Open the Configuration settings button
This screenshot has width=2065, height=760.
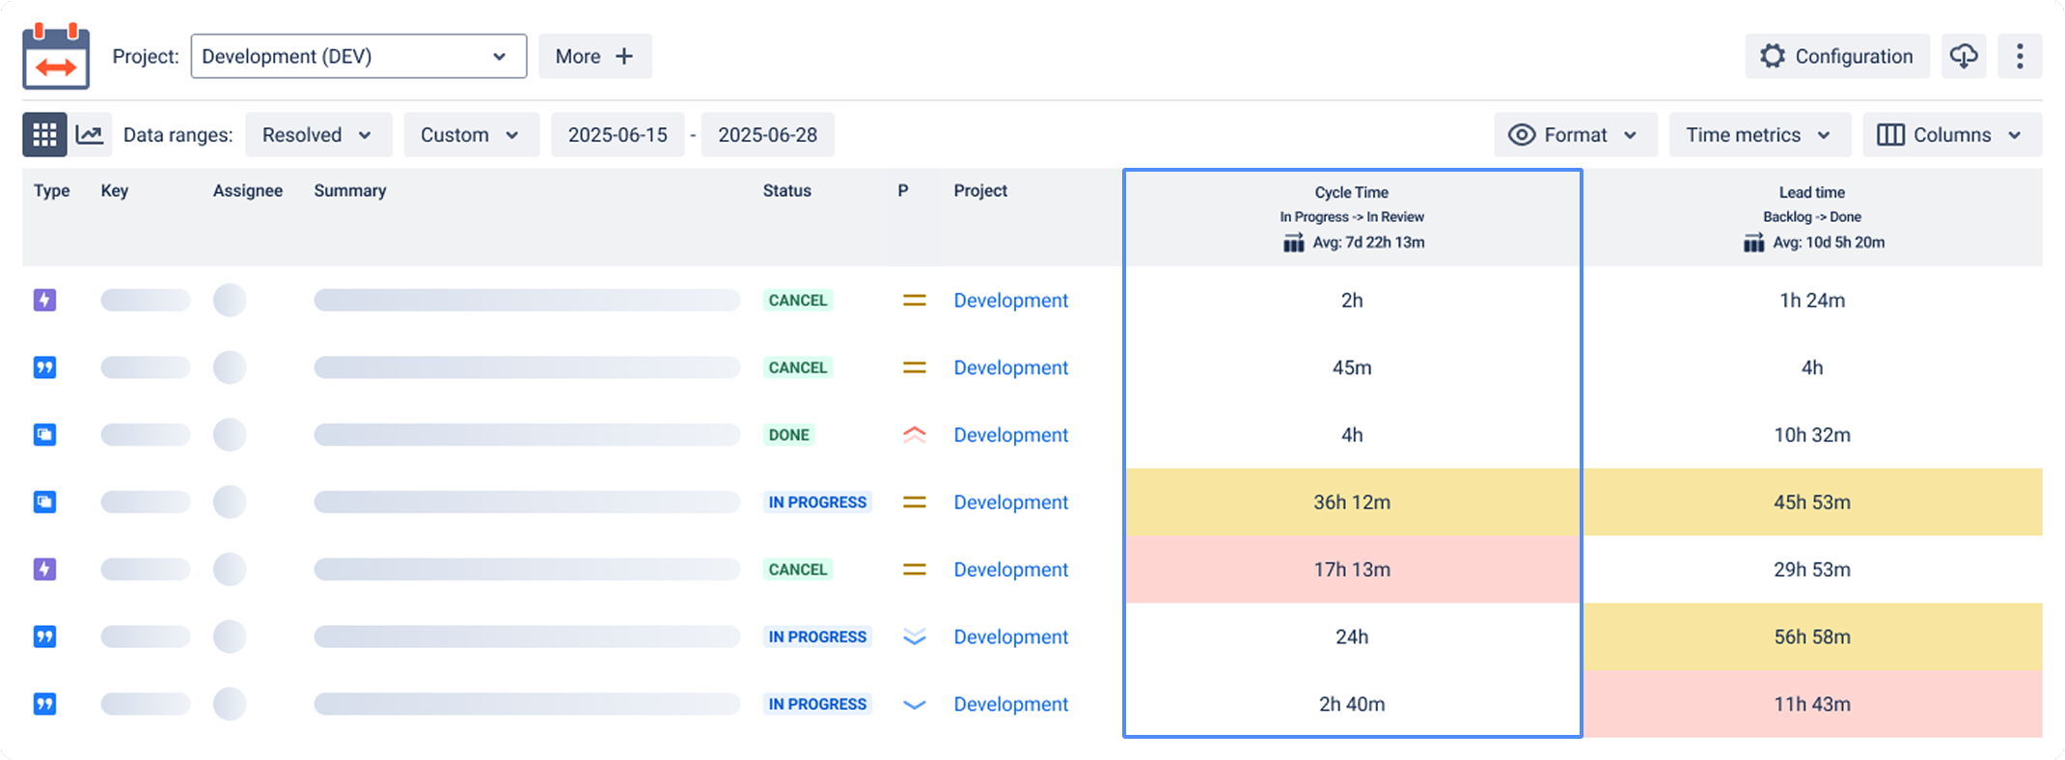[x=1837, y=56]
